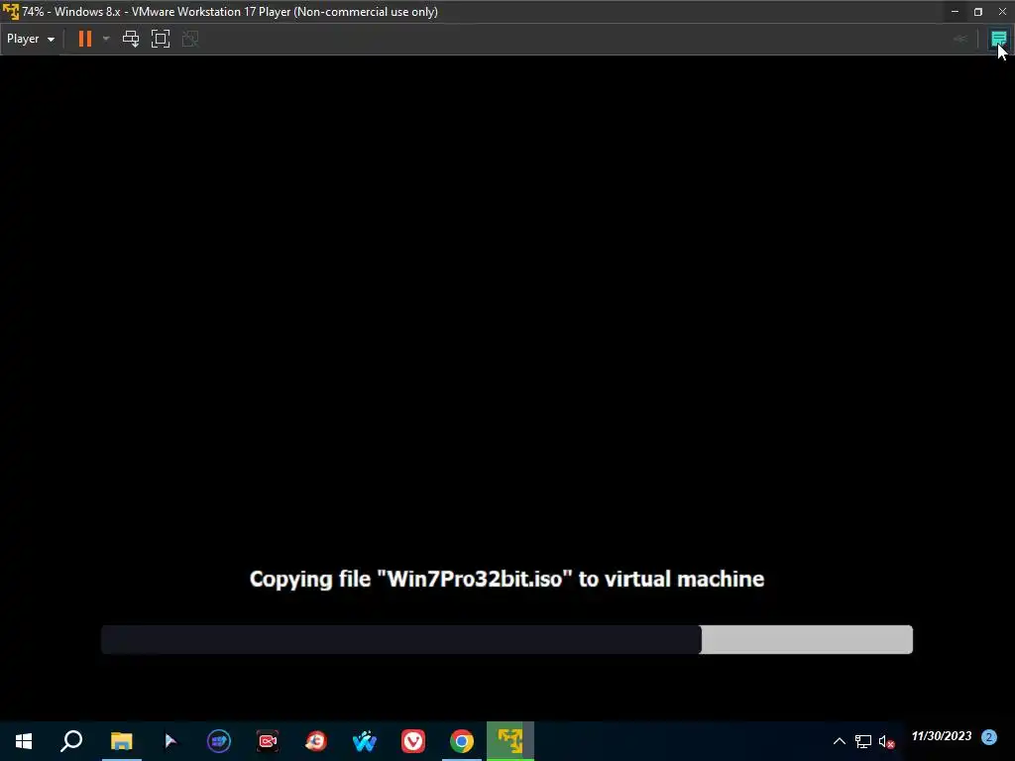The image size is (1015, 761).
Task: Minimize the VMware Player window
Action: [955, 12]
